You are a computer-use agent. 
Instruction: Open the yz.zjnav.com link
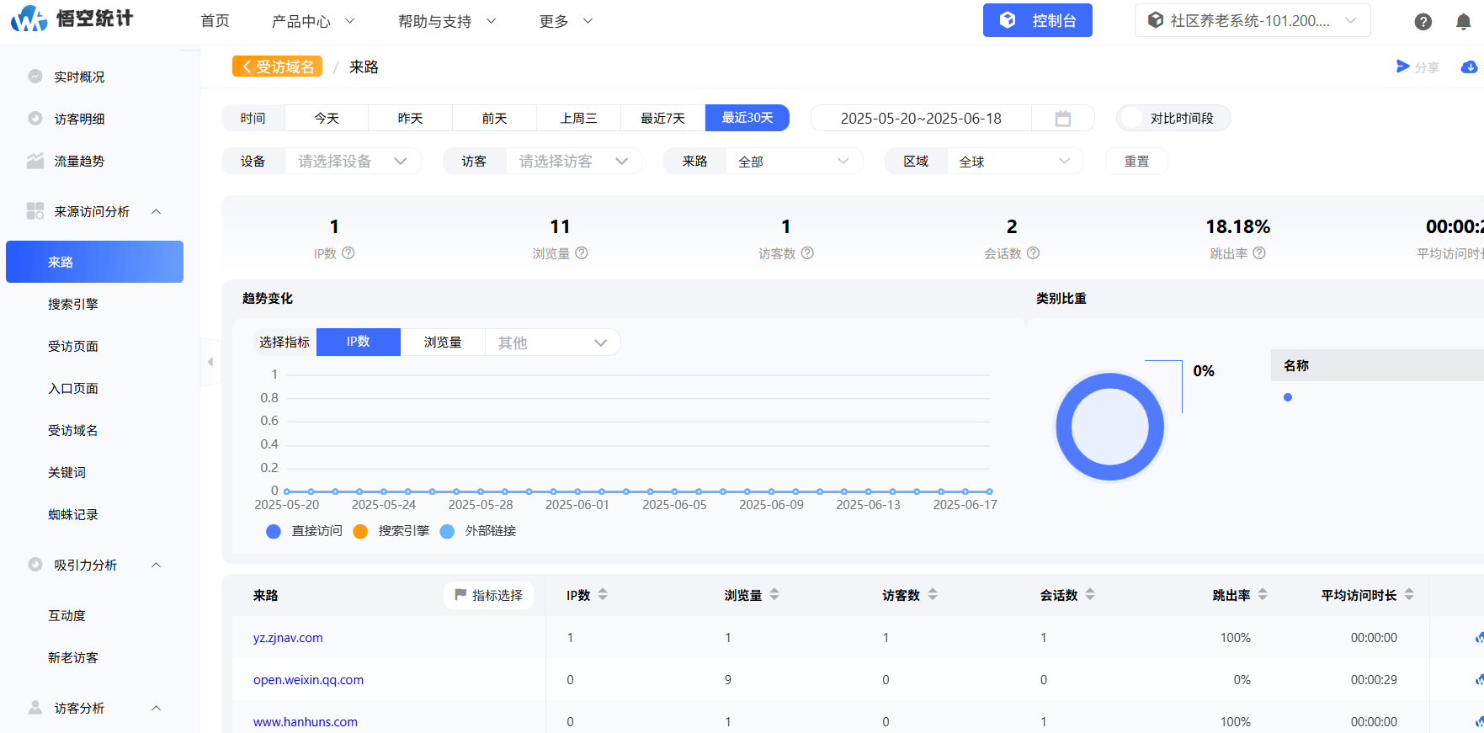[288, 638]
